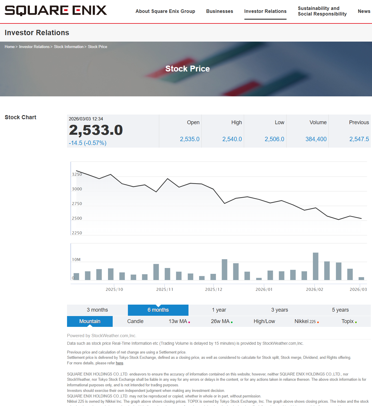Screen dimensions: 372x408
Task: Toggle the High/Low overlay
Action: [x=264, y=321]
